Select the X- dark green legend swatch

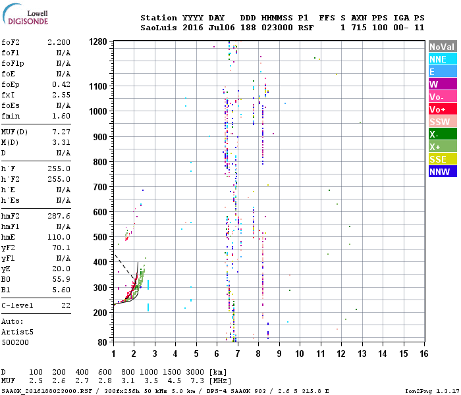tap(443, 134)
